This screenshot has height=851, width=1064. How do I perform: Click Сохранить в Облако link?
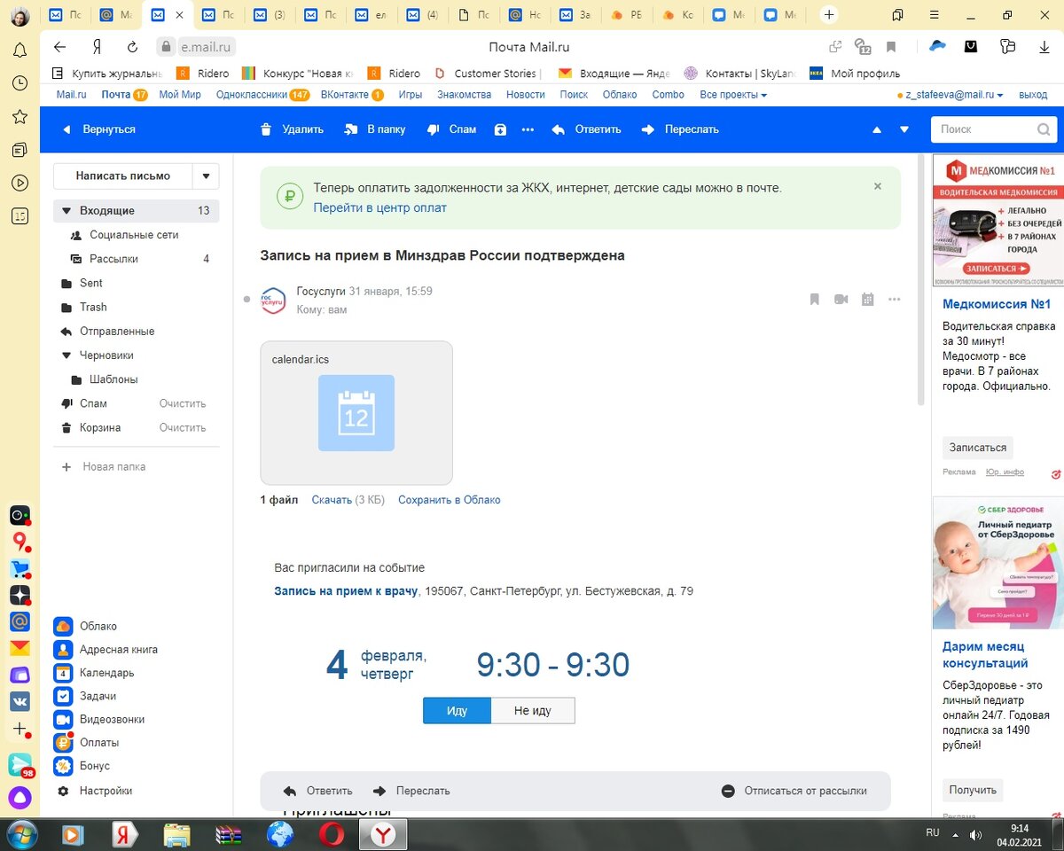pyautogui.click(x=449, y=500)
